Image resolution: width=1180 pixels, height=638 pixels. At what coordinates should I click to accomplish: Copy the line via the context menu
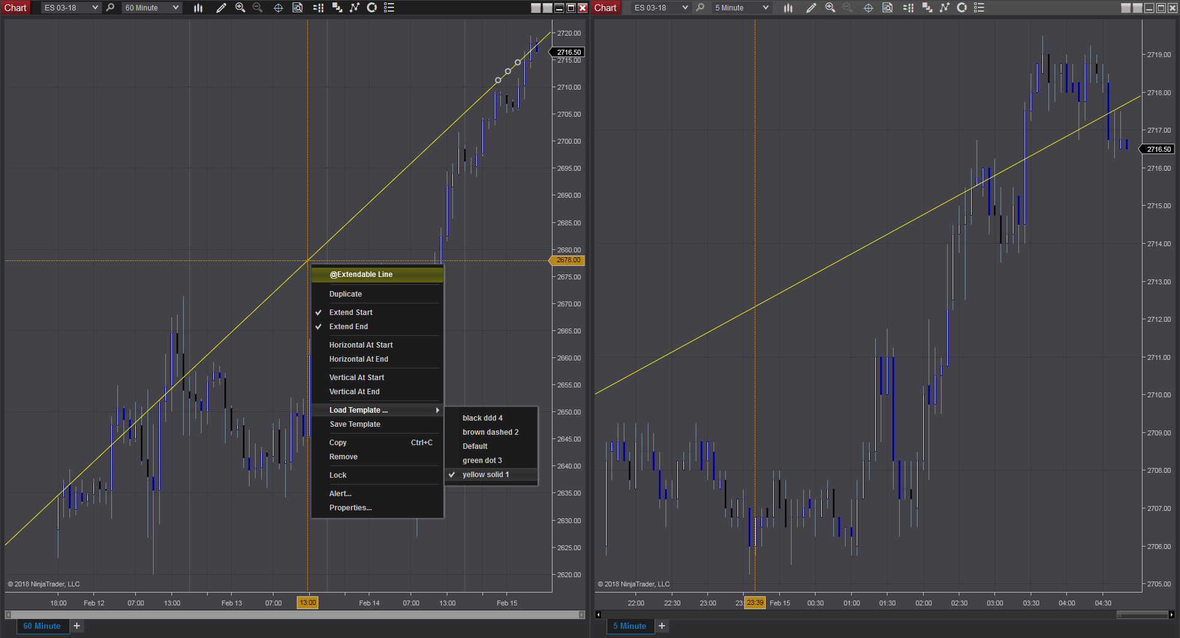click(x=377, y=443)
